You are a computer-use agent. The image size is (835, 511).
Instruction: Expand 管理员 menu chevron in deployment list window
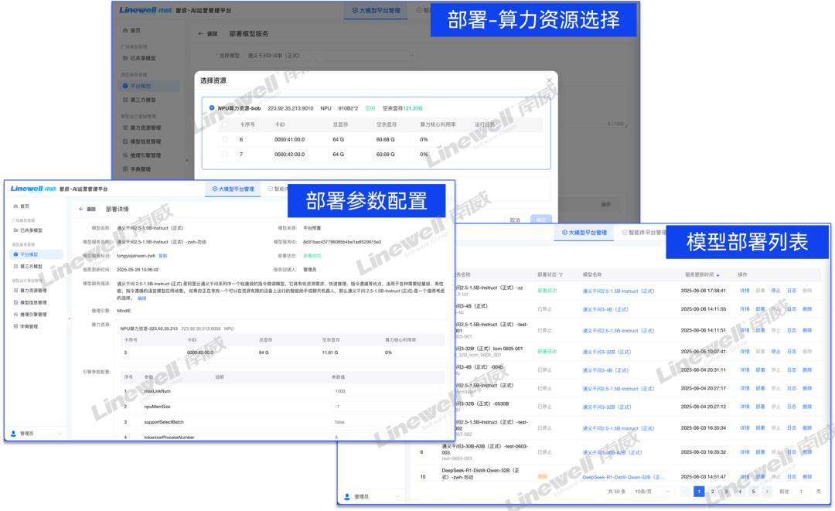397,496
